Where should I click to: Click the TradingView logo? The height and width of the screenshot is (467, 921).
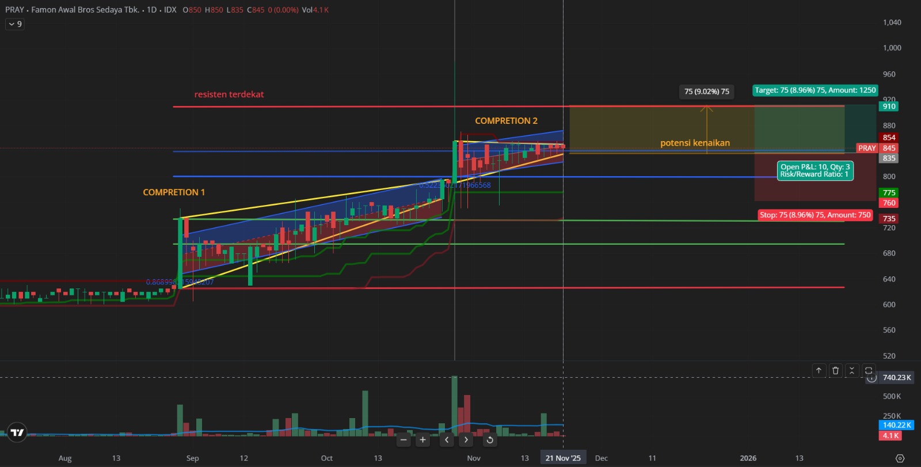(17, 432)
